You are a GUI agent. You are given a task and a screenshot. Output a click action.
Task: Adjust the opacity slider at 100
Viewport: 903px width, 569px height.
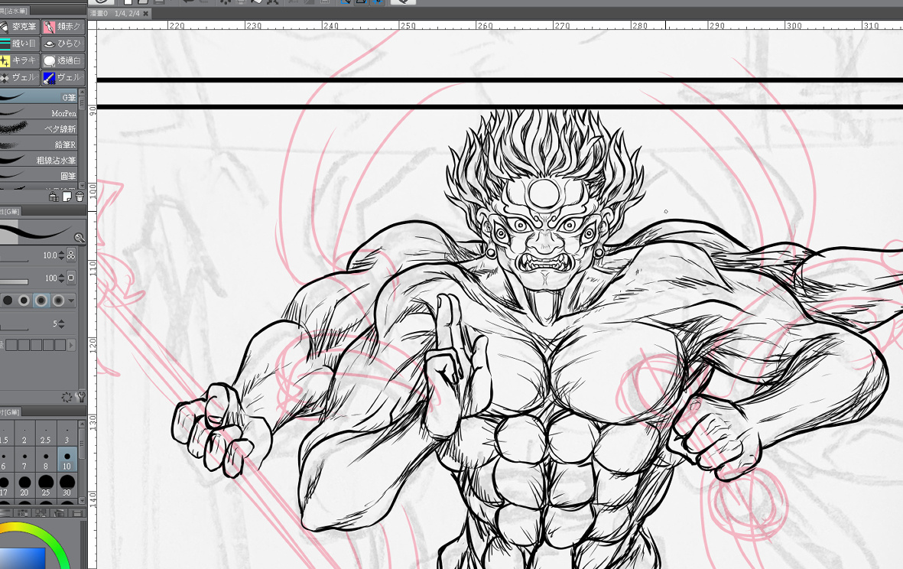click(x=15, y=282)
